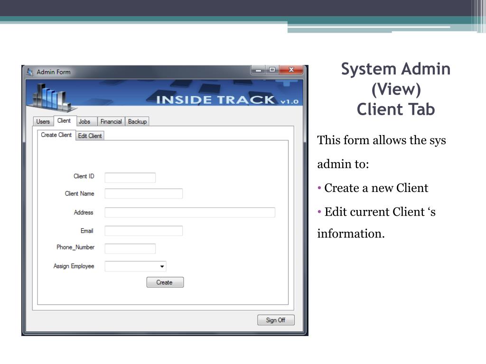Screen dimensions: 486x364
Task: Click the 'Address' label
Action: click(84, 212)
